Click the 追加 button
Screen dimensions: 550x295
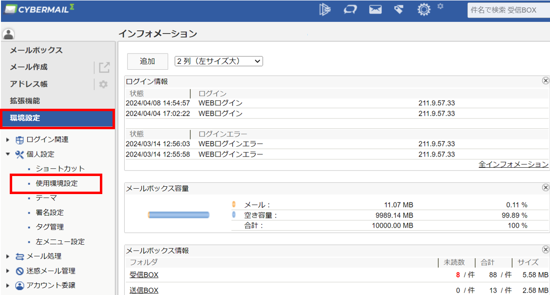click(147, 61)
